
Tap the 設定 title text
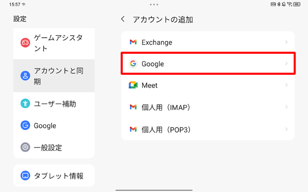(x=20, y=19)
